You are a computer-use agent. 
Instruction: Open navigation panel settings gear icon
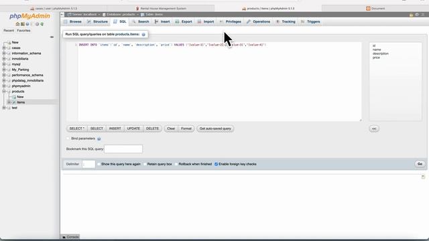38,24
